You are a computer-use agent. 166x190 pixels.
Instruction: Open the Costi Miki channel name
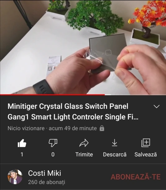click(x=44, y=173)
